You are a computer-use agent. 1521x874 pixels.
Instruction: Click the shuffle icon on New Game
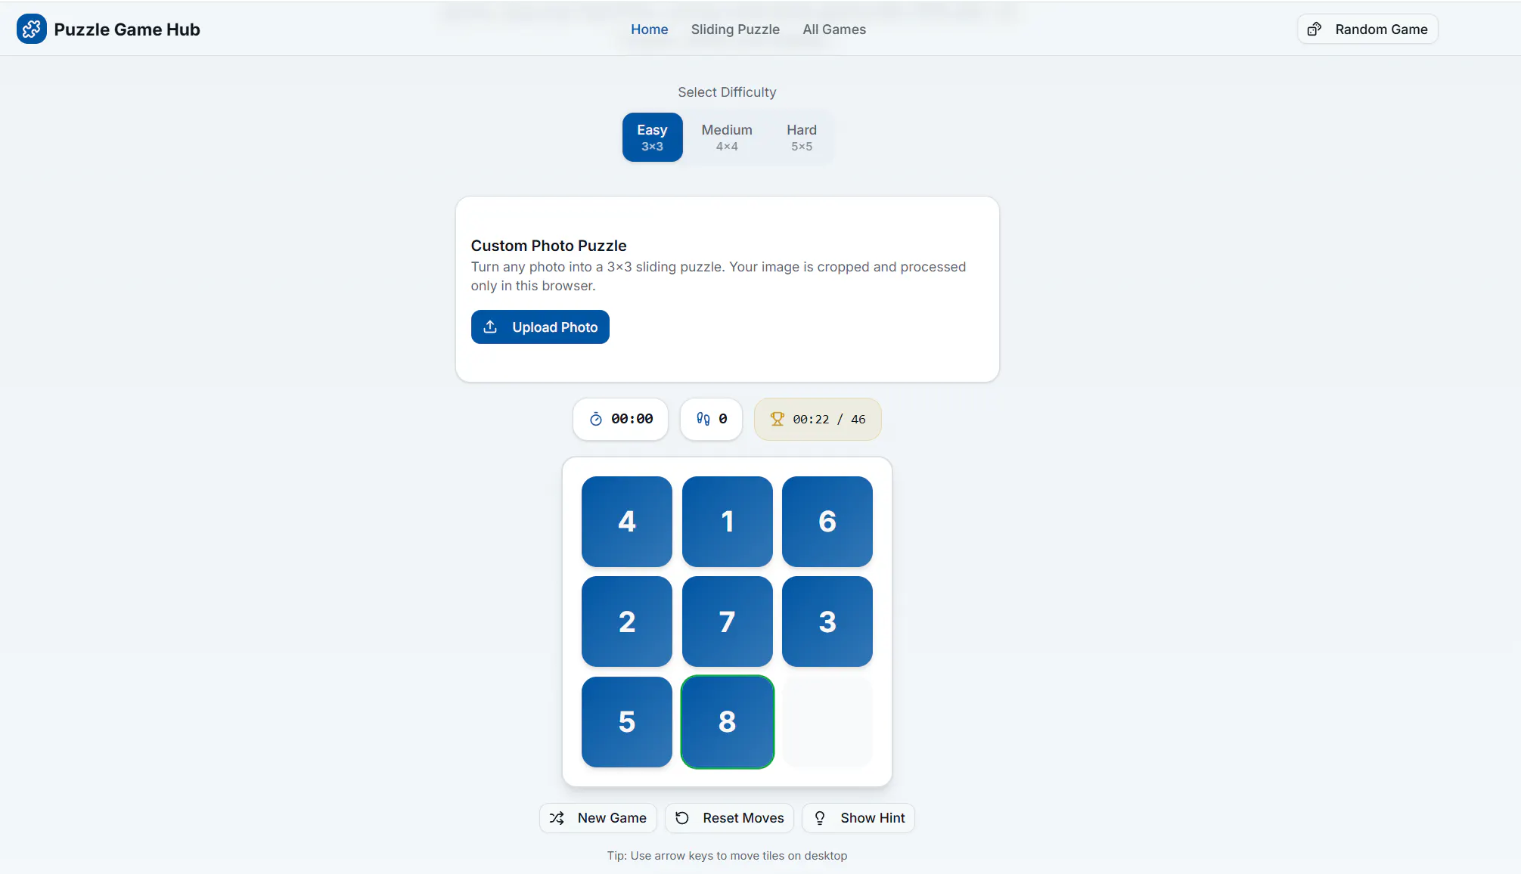(557, 818)
